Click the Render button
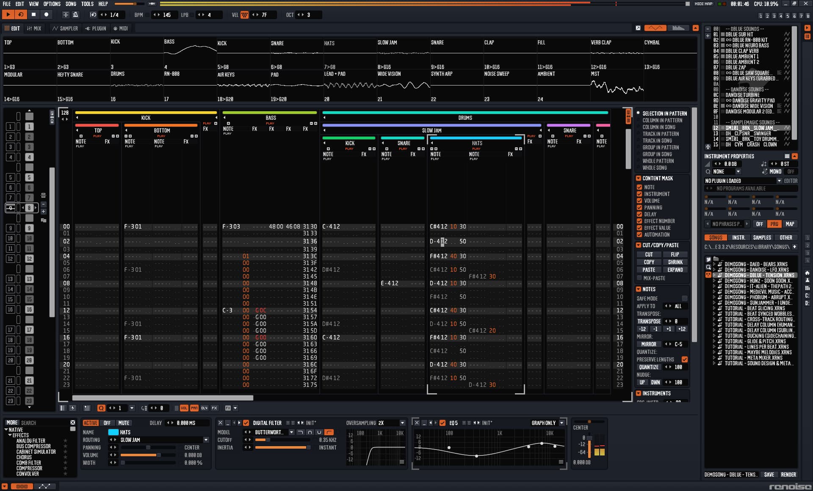Screen dimensions: 813x491 (788, 474)
